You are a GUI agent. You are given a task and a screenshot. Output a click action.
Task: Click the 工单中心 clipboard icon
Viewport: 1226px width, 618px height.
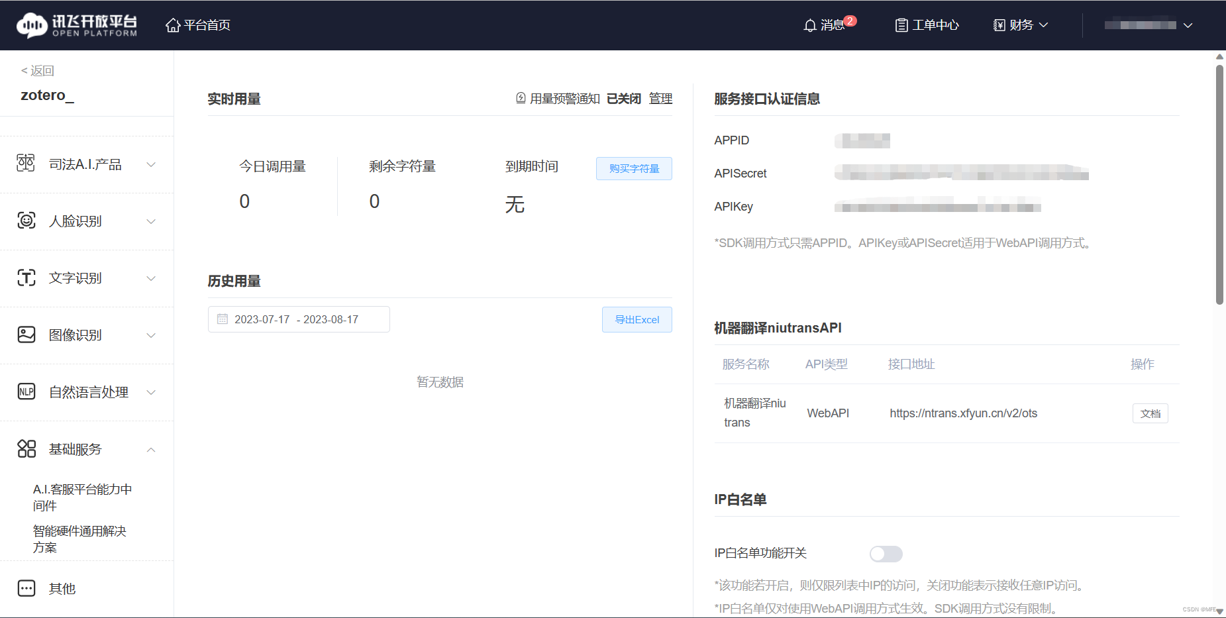click(901, 25)
